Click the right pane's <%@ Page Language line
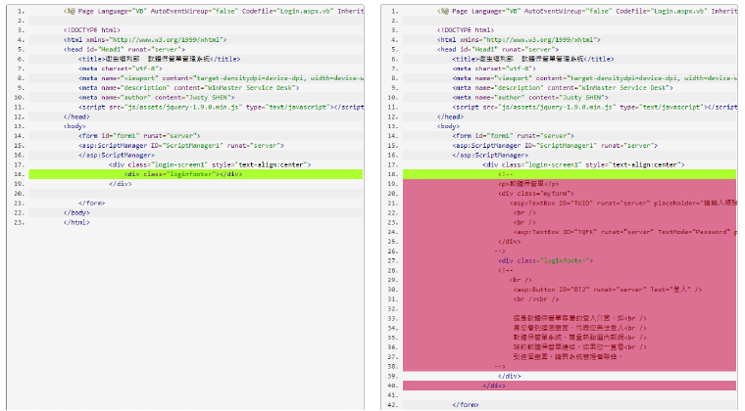 click(587, 11)
